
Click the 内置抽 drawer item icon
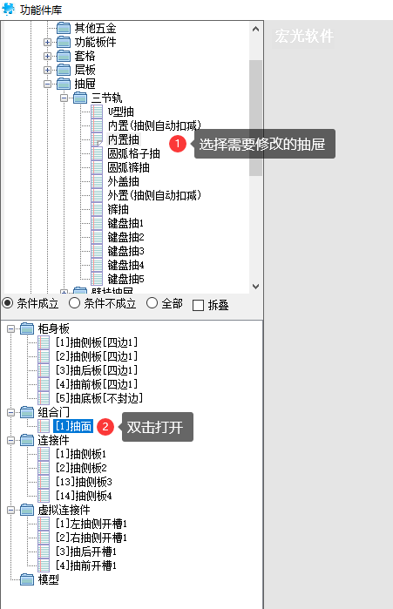click(x=97, y=139)
